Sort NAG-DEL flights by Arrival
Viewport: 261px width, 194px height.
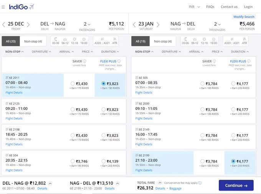click(x=196, y=51)
